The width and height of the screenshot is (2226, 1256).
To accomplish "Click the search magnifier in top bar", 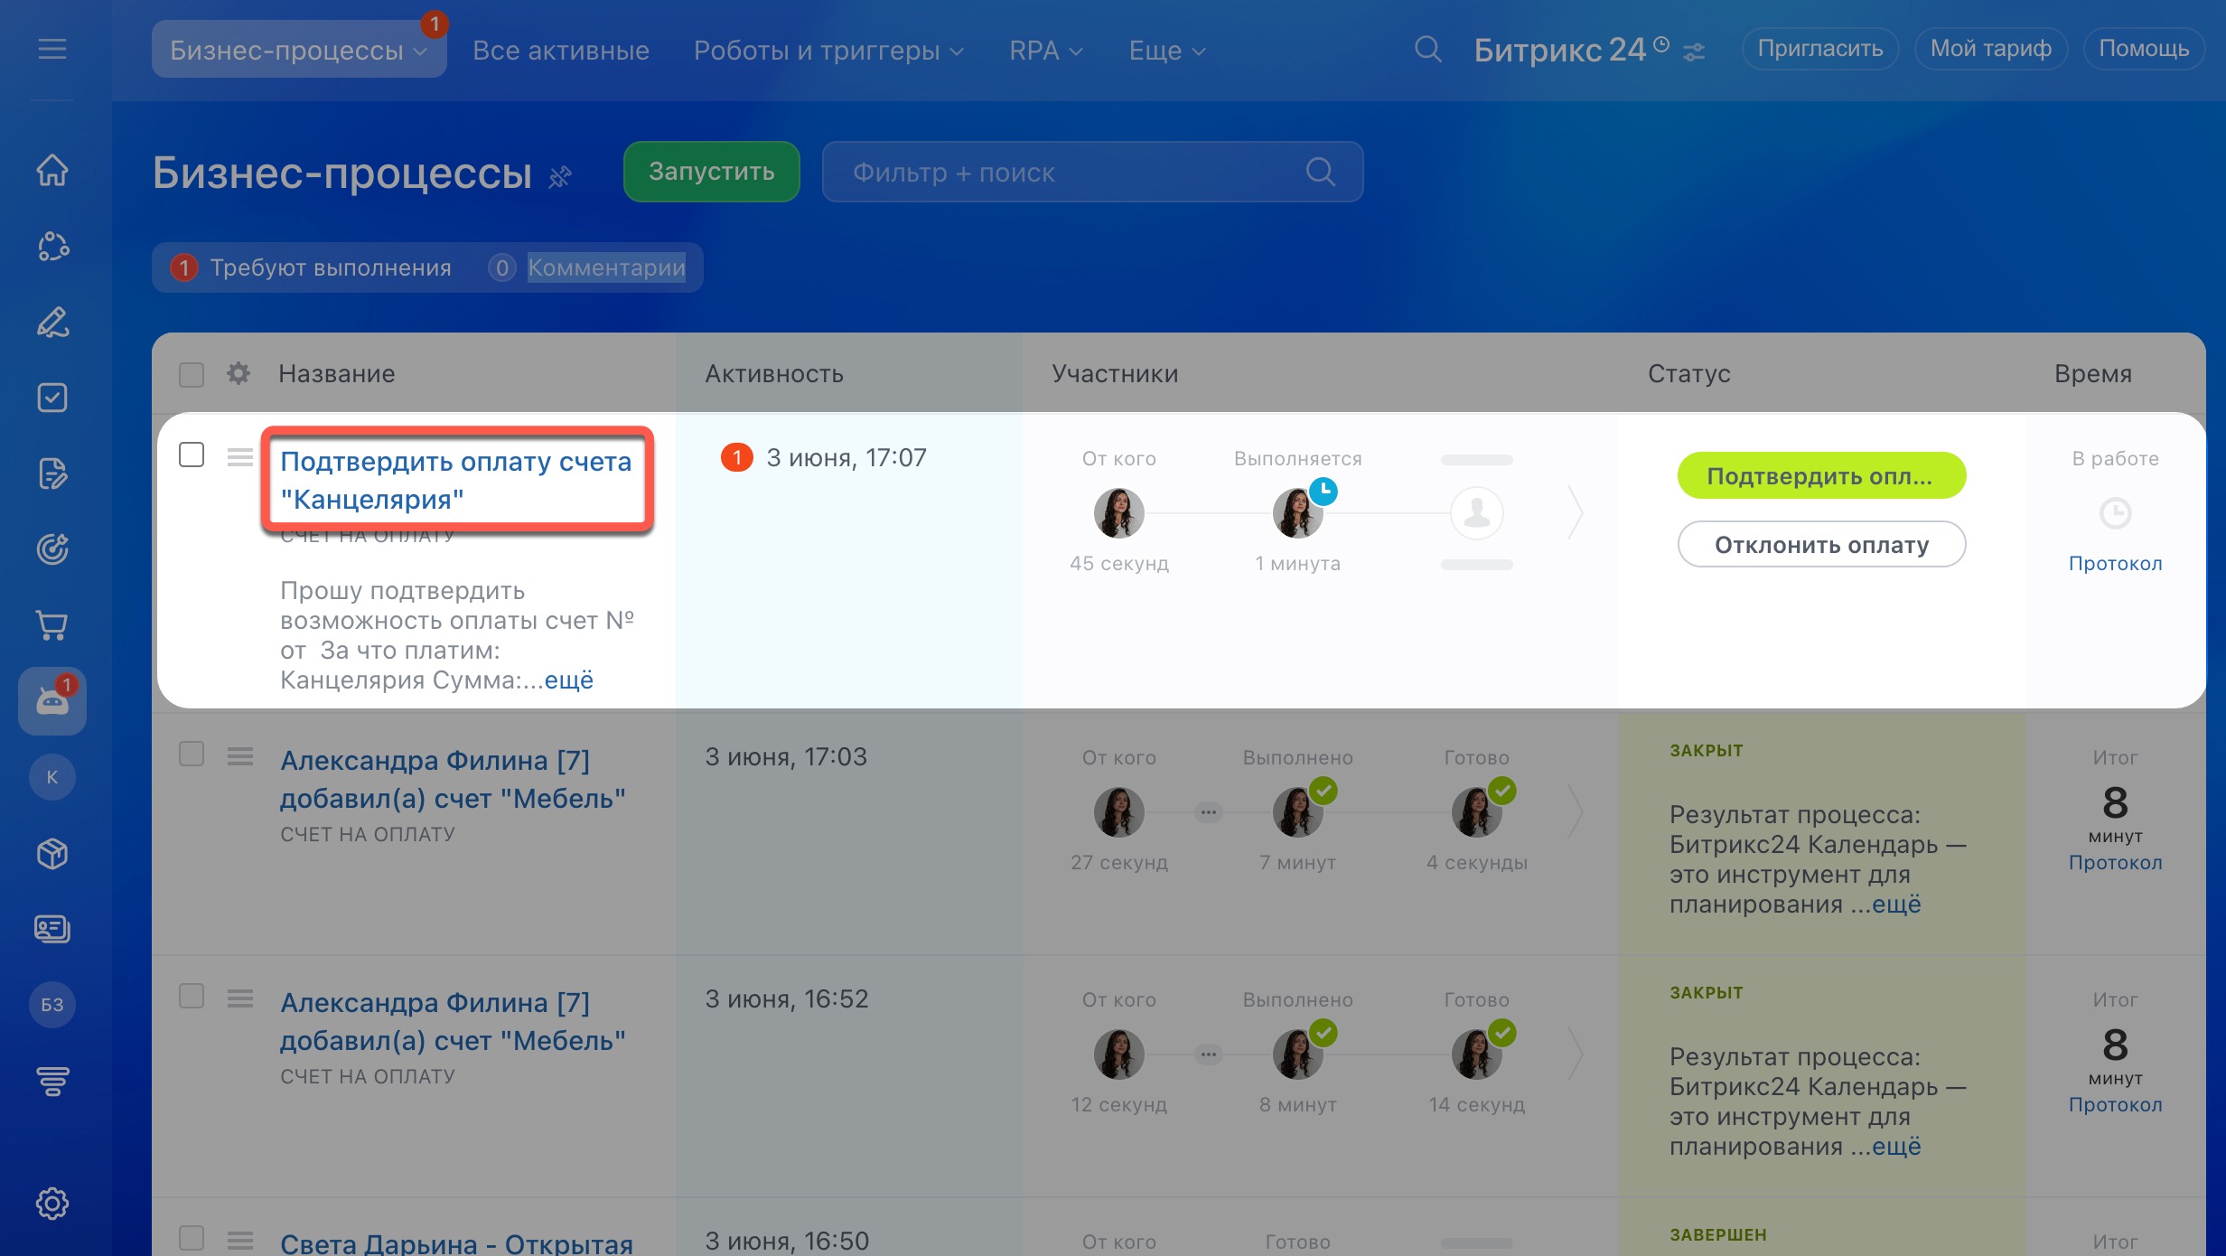I will click(x=1427, y=49).
